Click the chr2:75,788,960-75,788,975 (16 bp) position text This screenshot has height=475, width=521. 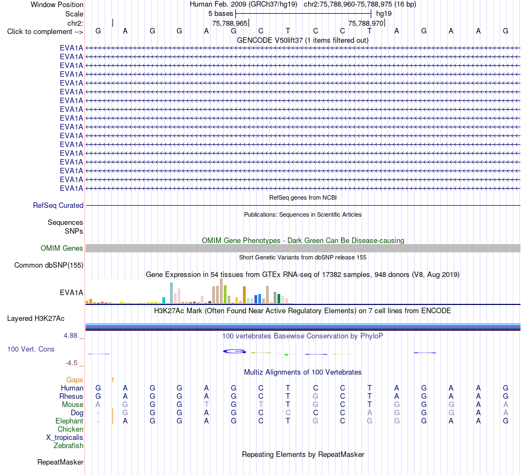point(360,4)
